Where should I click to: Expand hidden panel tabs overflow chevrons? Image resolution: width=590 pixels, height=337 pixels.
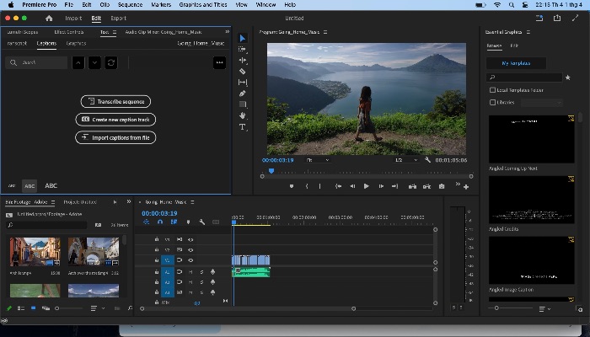pyautogui.click(x=227, y=32)
